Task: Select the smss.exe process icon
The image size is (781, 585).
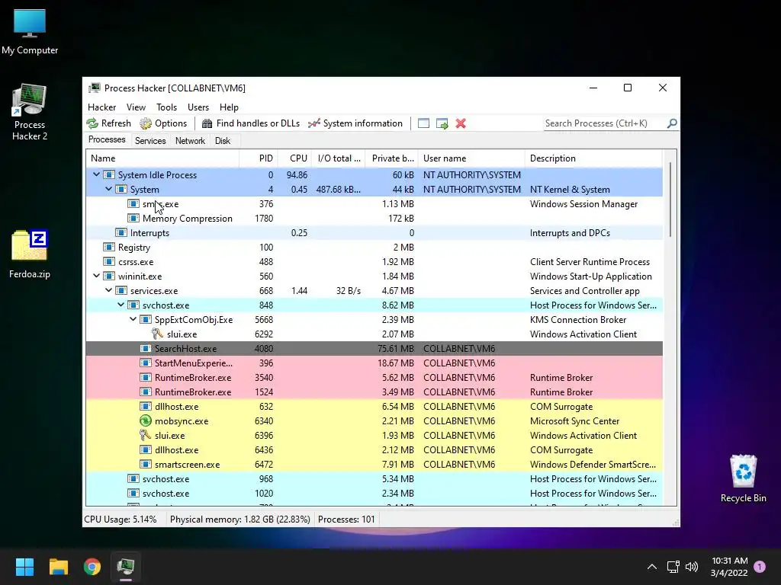Action: 133,203
